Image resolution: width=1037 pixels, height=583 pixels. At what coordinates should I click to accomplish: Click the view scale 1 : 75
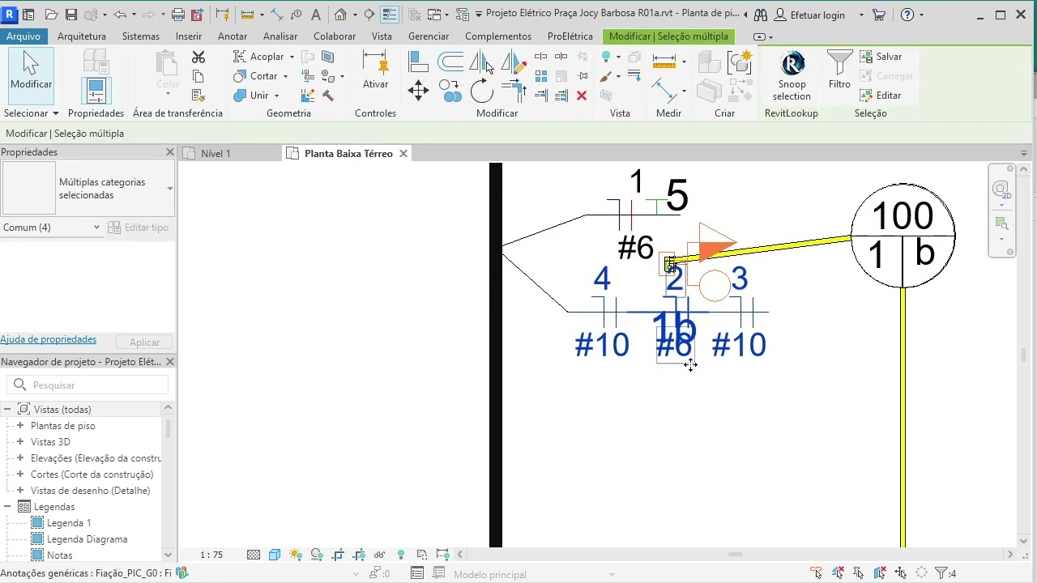[x=211, y=555]
